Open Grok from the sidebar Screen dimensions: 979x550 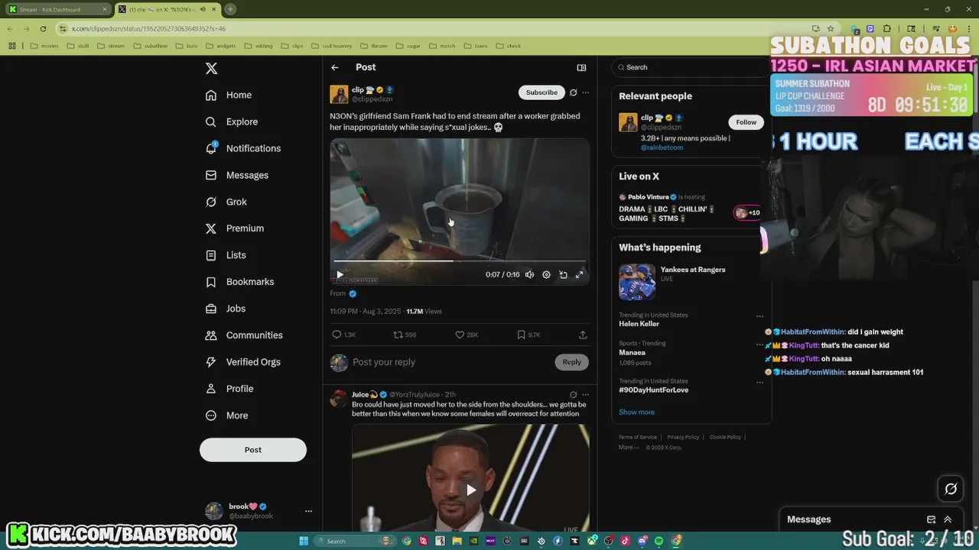(226, 202)
